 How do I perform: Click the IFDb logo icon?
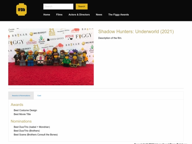click(21, 10)
